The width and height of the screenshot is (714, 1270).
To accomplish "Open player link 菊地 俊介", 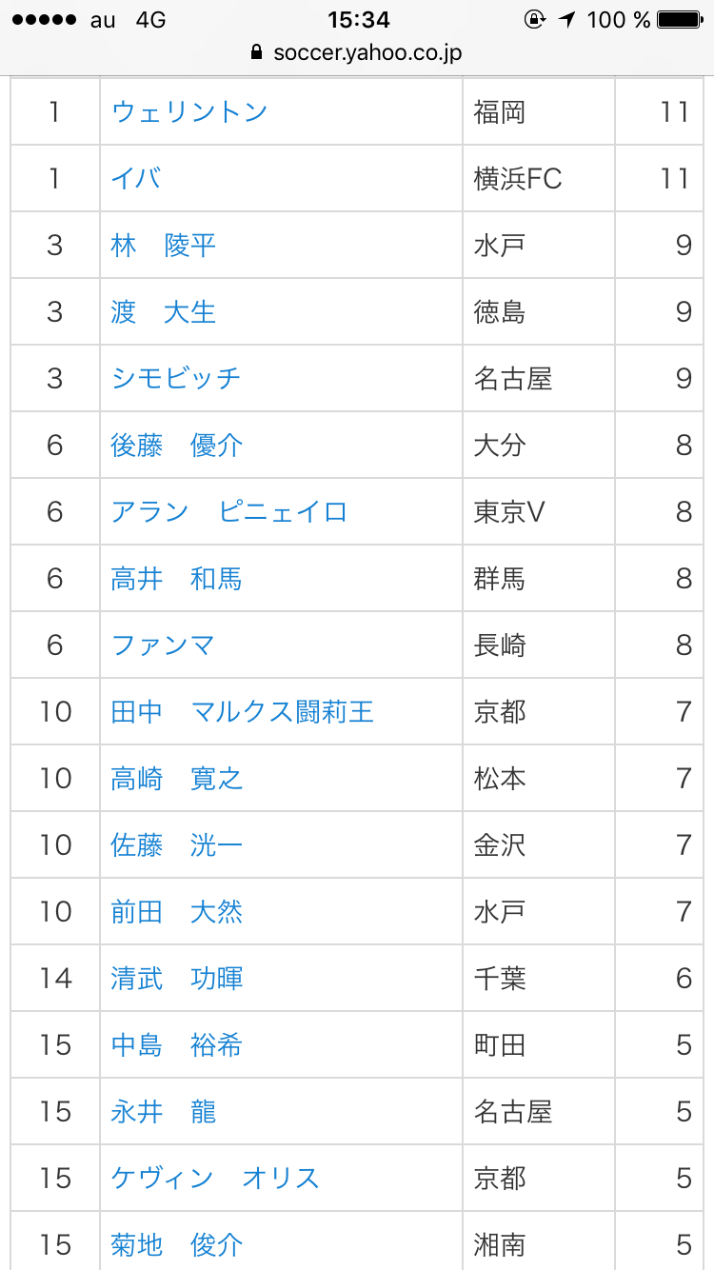I will tap(177, 1245).
